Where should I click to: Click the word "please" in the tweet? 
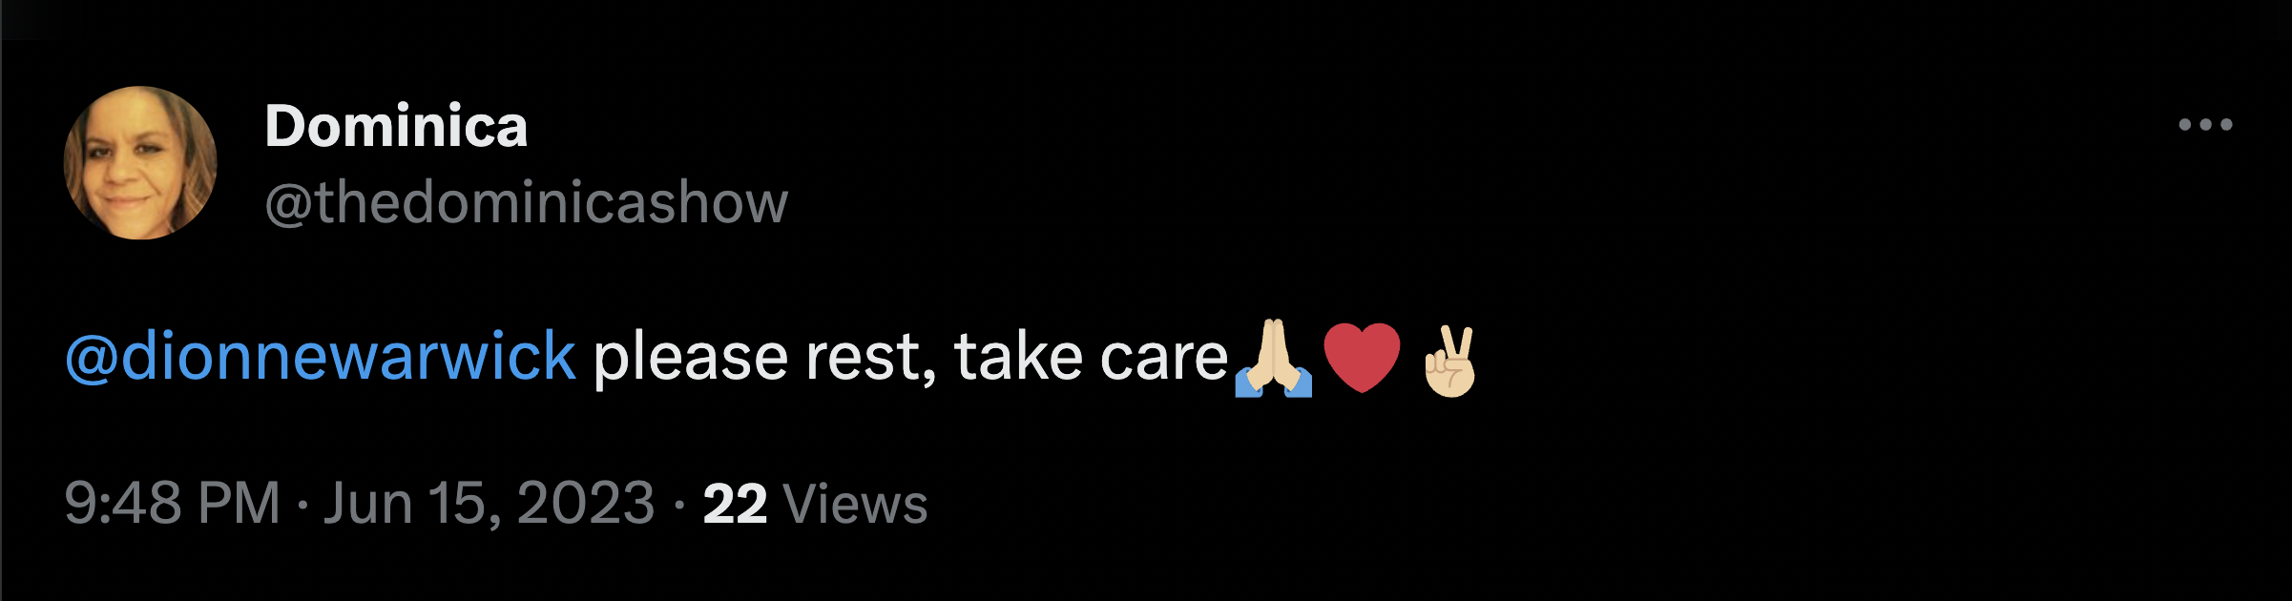point(691,359)
